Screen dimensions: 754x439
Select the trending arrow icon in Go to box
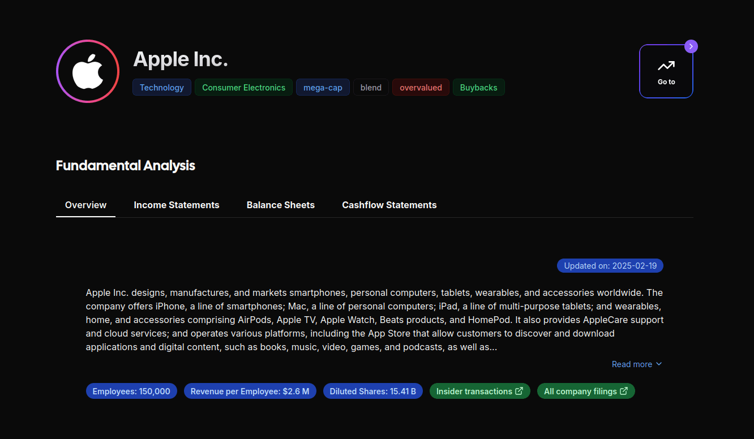[666, 64]
